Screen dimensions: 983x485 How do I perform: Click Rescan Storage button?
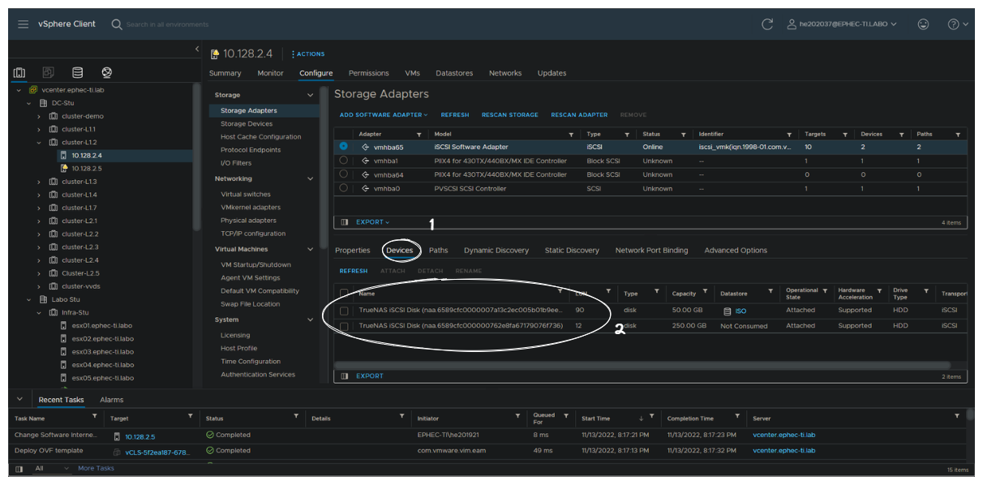(x=510, y=115)
